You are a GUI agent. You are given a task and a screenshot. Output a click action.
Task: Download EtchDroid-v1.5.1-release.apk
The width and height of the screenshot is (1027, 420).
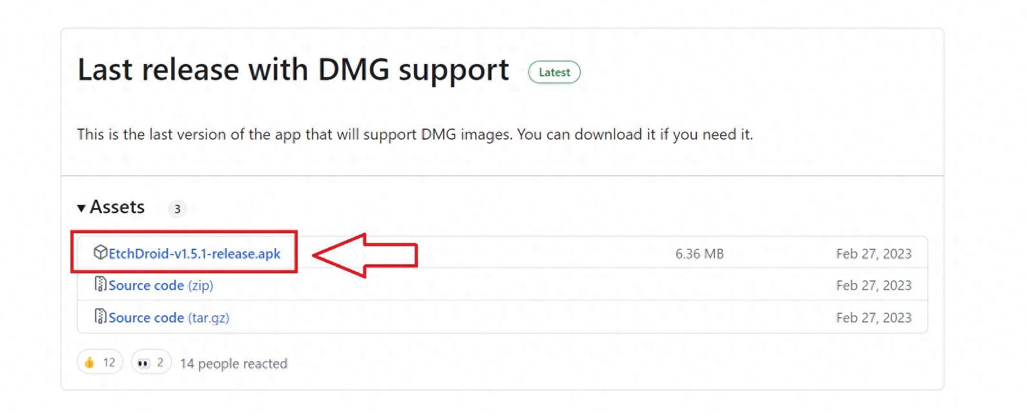[194, 254]
